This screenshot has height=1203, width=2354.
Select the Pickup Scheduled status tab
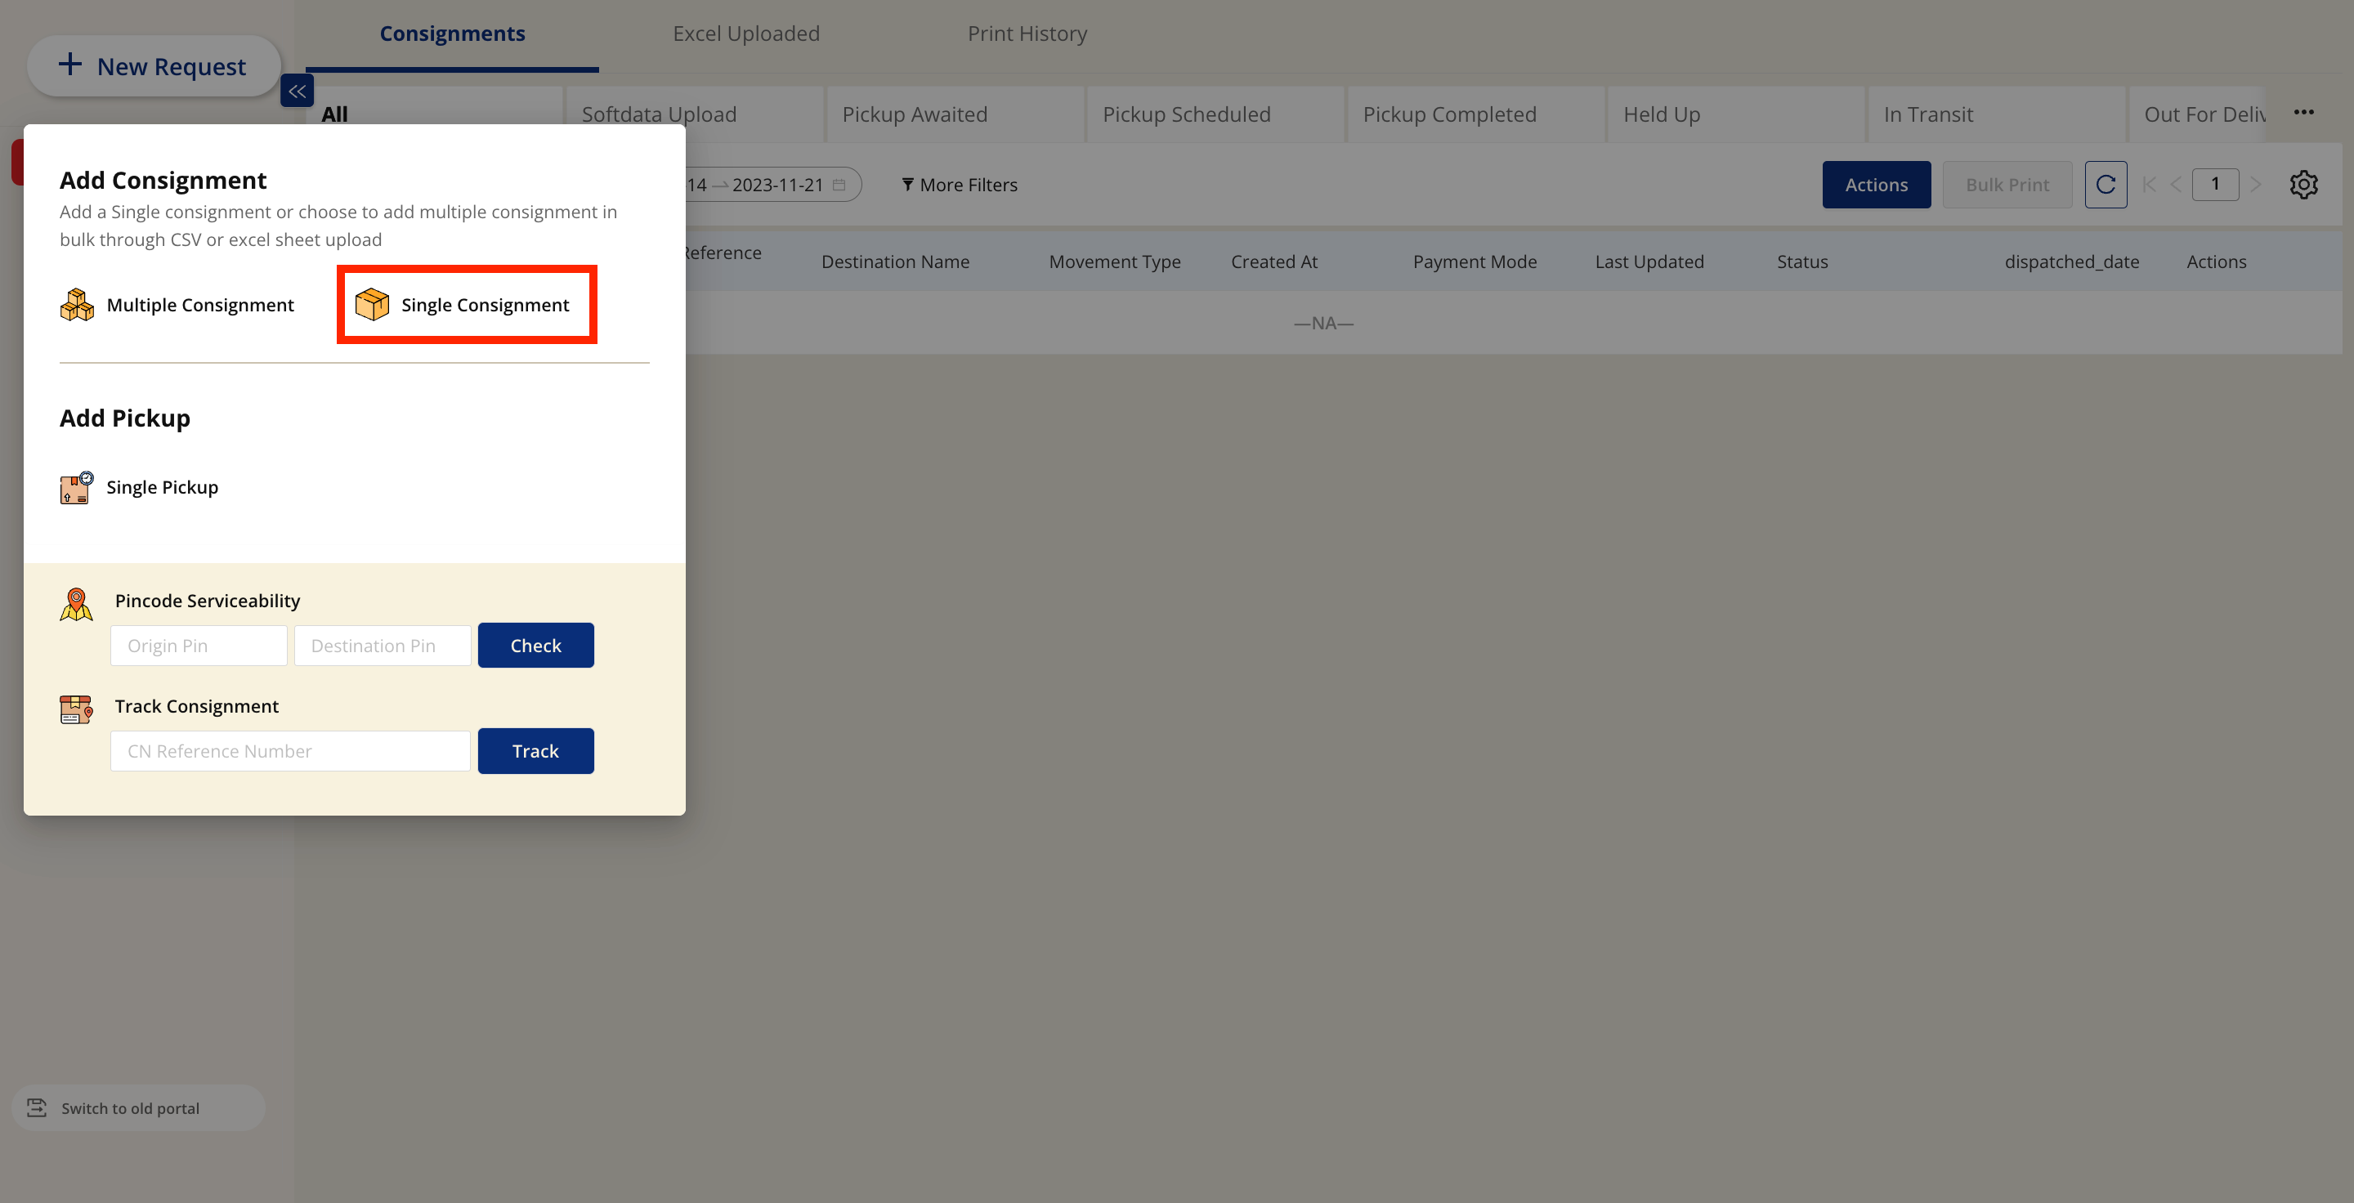click(1186, 114)
